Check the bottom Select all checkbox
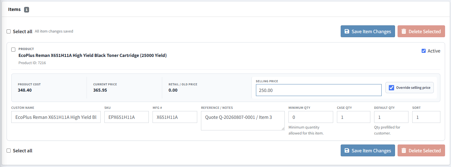 [x=9, y=150]
